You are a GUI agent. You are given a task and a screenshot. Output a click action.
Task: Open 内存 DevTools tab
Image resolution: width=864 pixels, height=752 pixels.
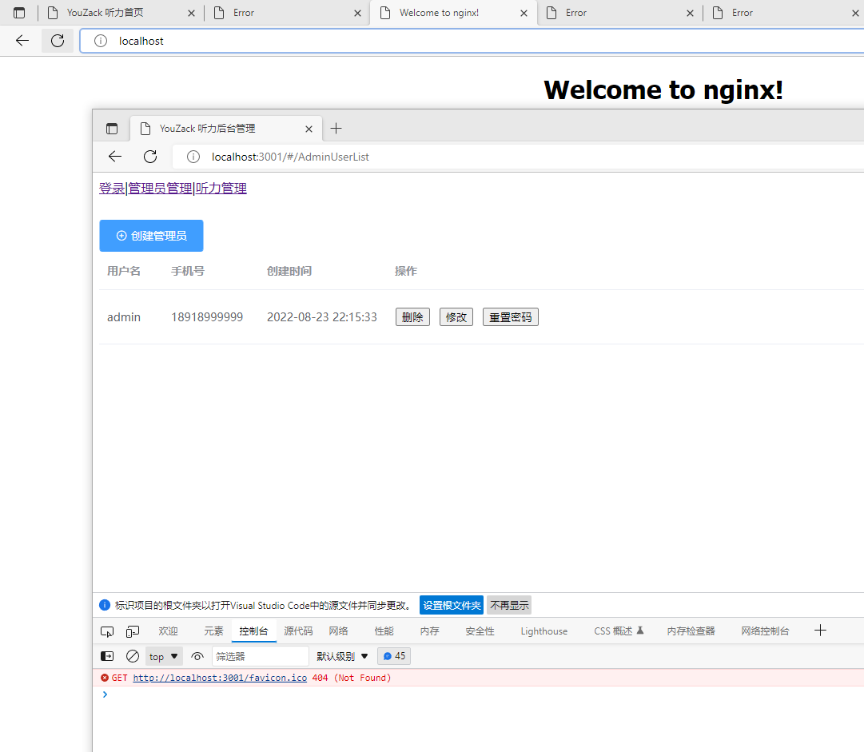(429, 631)
